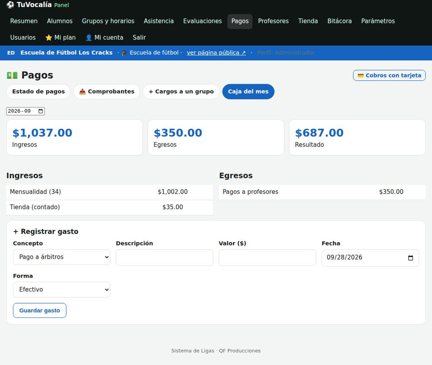The height and width of the screenshot is (365, 432).
Task: Click the Tienda (contado) income row
Action: coord(109,207)
